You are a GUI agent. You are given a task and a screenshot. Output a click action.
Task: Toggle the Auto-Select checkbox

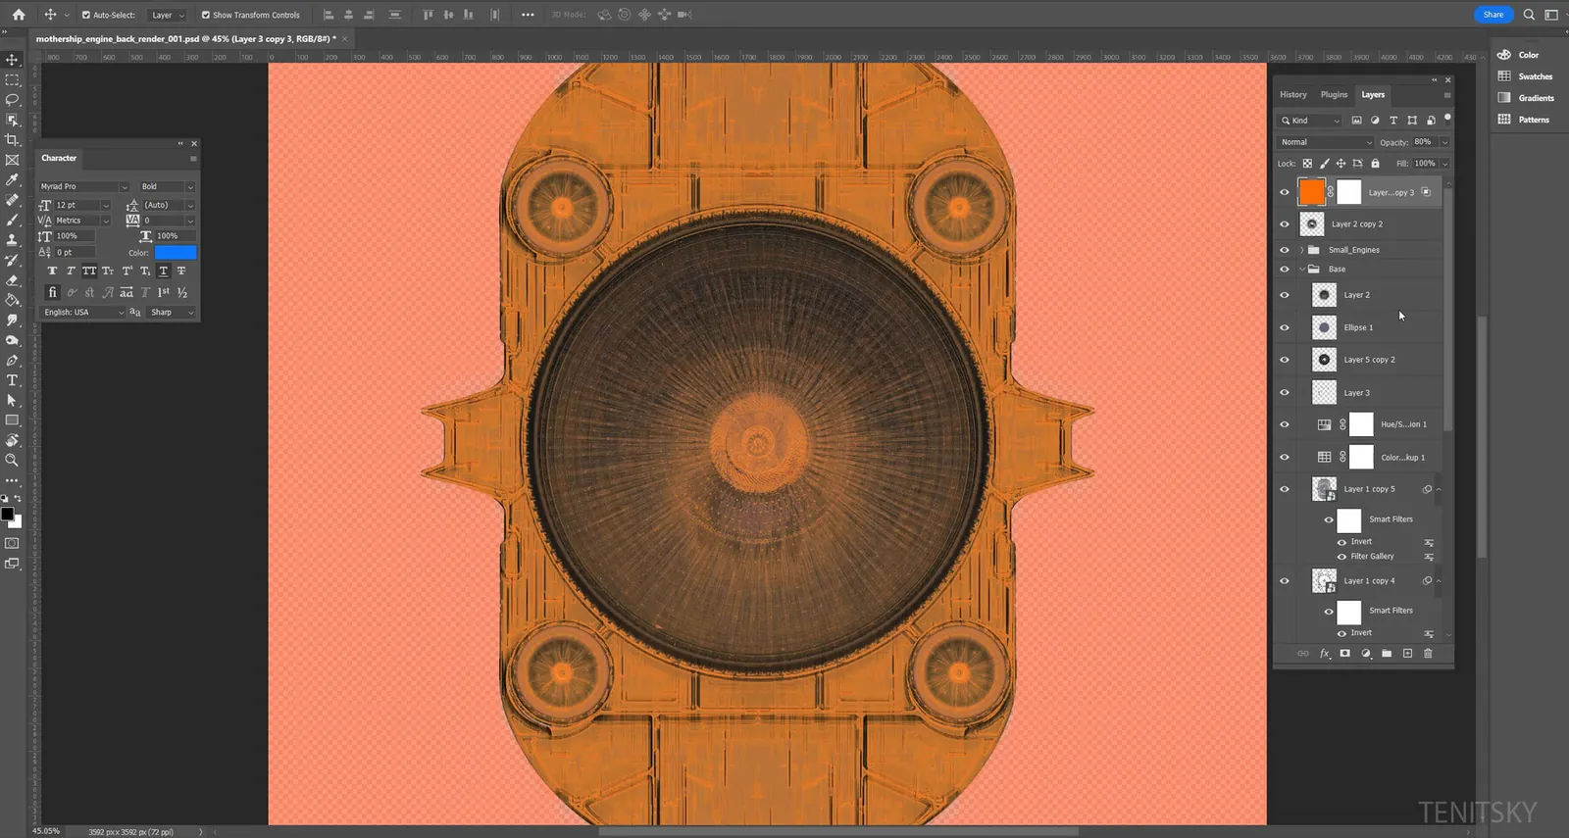tap(86, 15)
